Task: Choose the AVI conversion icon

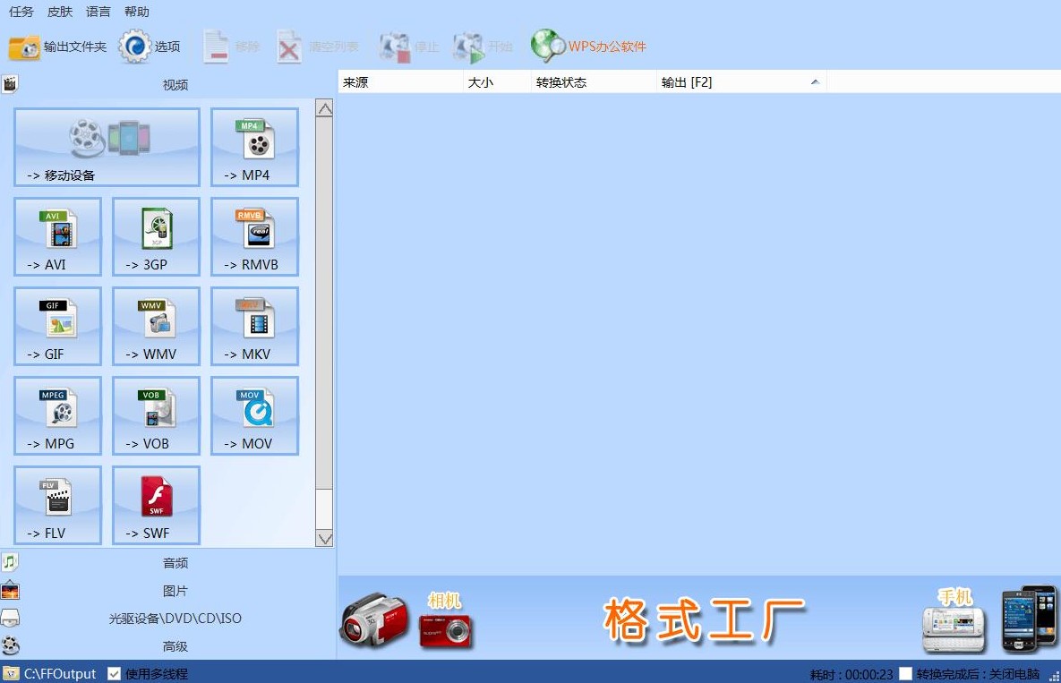Action: (57, 236)
